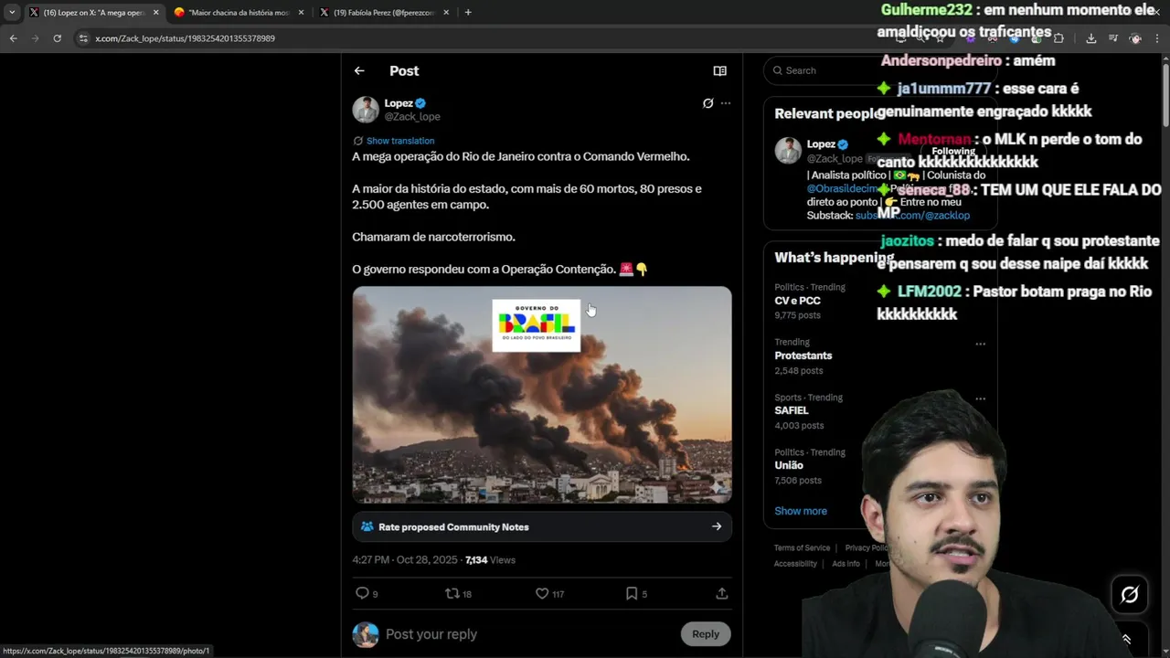Open the site info icon in the address bar
The height and width of the screenshot is (658, 1170).
(83, 38)
